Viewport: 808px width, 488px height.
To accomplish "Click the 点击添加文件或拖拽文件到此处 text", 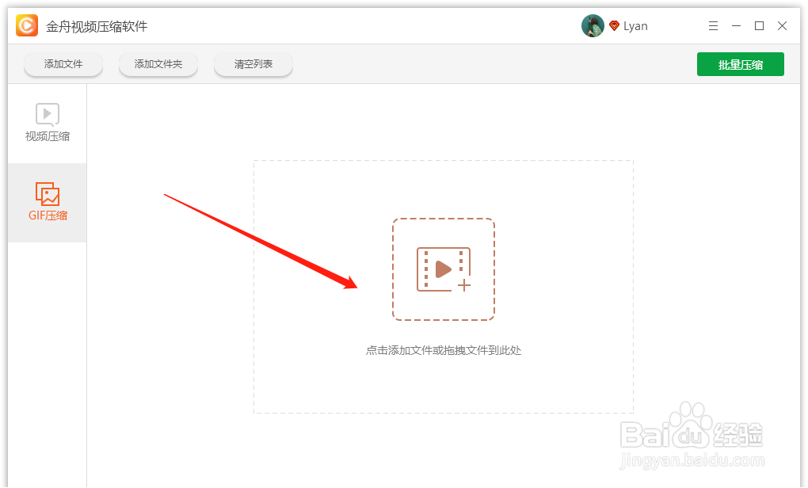I will click(444, 350).
